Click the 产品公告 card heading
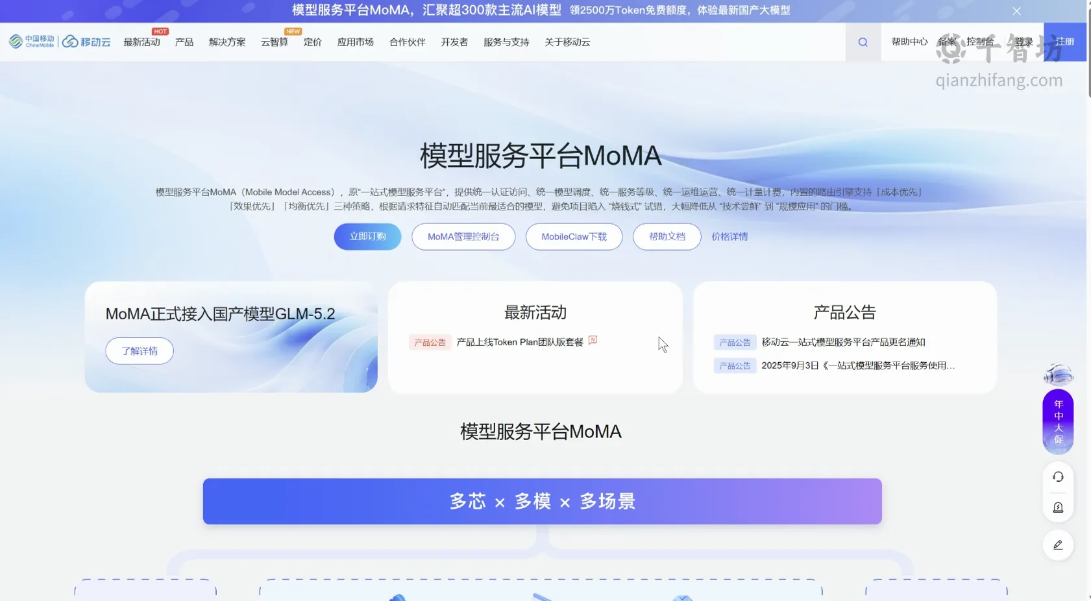 point(844,313)
